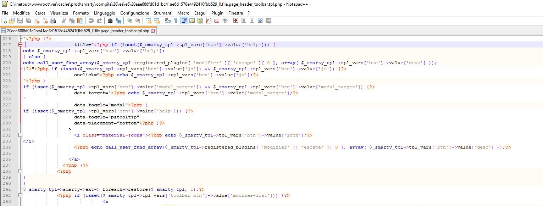The width and height of the screenshot is (543, 206).
Task: Click the Close All documents icon
Action: [x=44, y=21]
